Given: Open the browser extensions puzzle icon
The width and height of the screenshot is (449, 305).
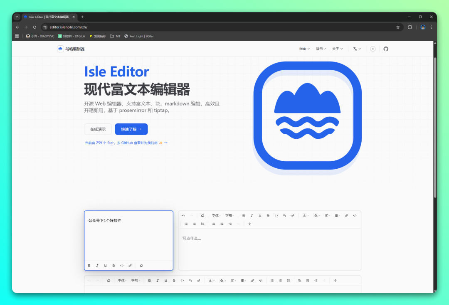Looking at the screenshot, I should (x=410, y=27).
